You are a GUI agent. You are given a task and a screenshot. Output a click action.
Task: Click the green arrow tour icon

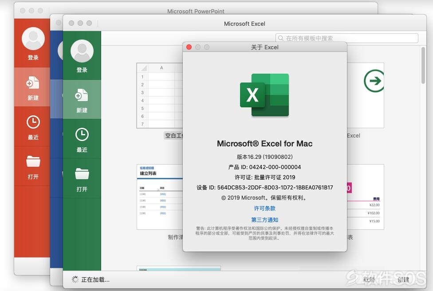coord(374,81)
